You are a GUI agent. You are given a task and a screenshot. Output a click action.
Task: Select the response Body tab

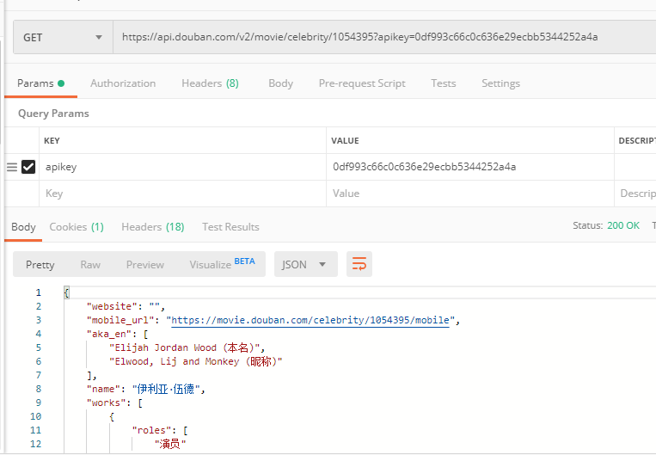pos(23,227)
